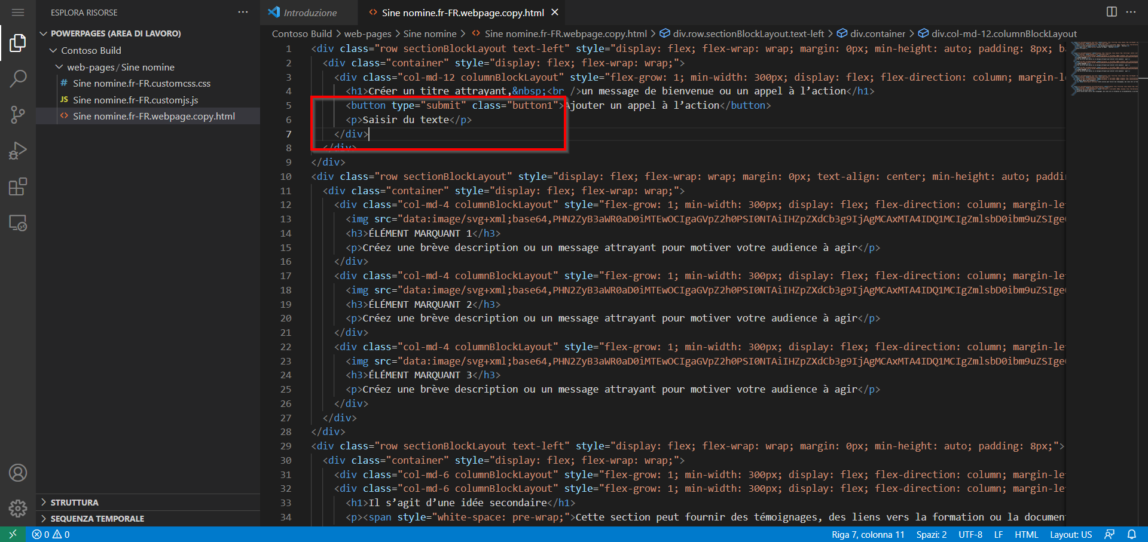Open the Extensions view icon
Screen dimensions: 1148x542
(x=18, y=186)
